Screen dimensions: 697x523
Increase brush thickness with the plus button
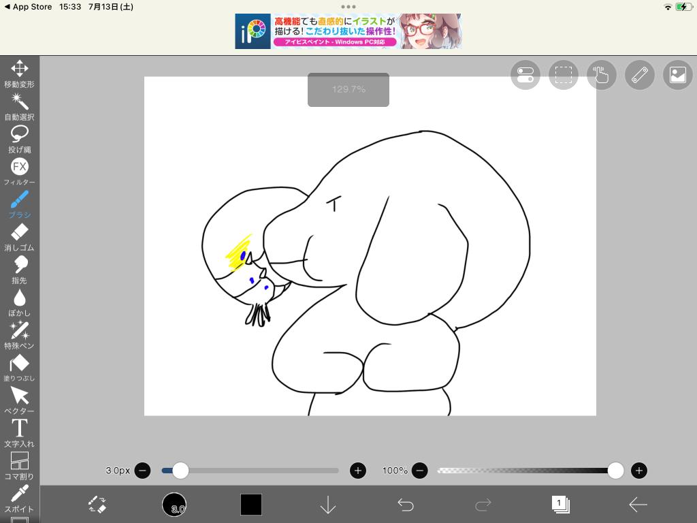(358, 471)
